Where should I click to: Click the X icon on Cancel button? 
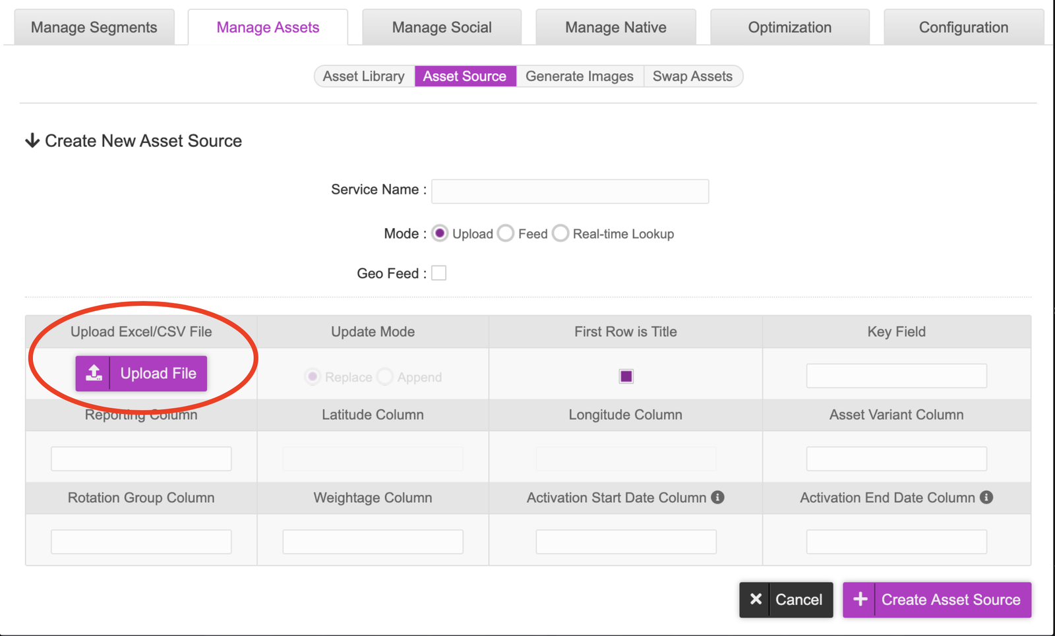click(x=756, y=600)
